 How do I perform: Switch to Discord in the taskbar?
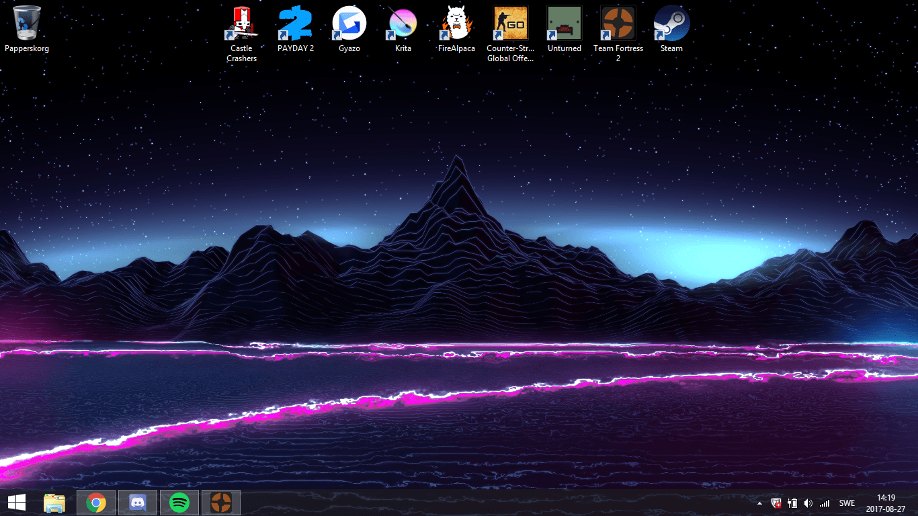click(x=138, y=503)
